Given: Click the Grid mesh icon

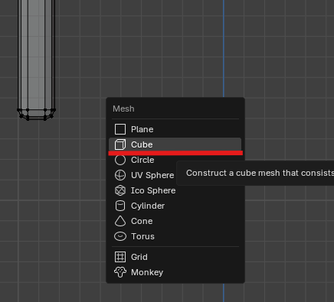Looking at the screenshot, I should [120, 257].
